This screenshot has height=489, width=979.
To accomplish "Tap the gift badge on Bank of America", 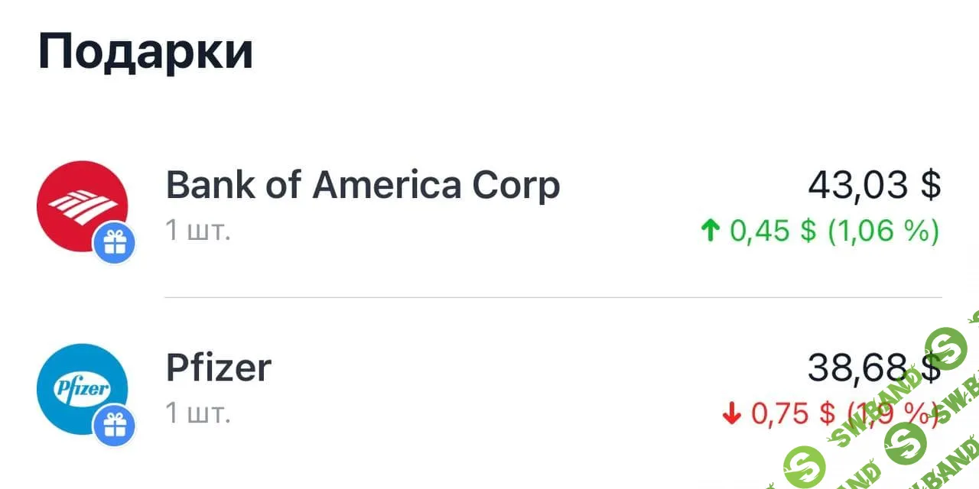I will [114, 244].
